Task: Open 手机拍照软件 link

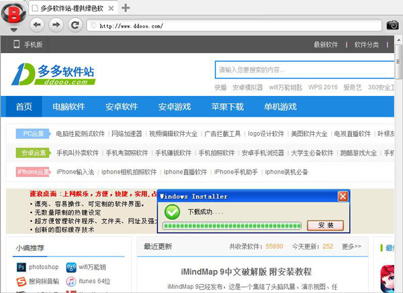Action: coord(217,153)
